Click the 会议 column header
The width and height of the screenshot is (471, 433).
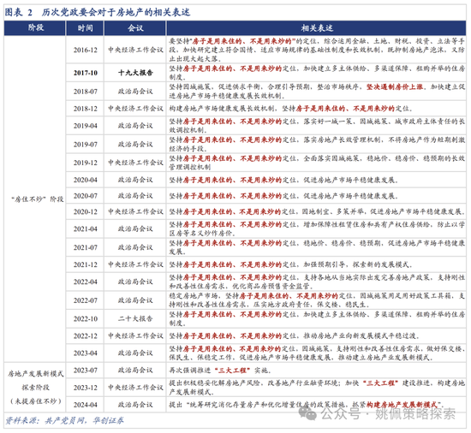pos(135,28)
